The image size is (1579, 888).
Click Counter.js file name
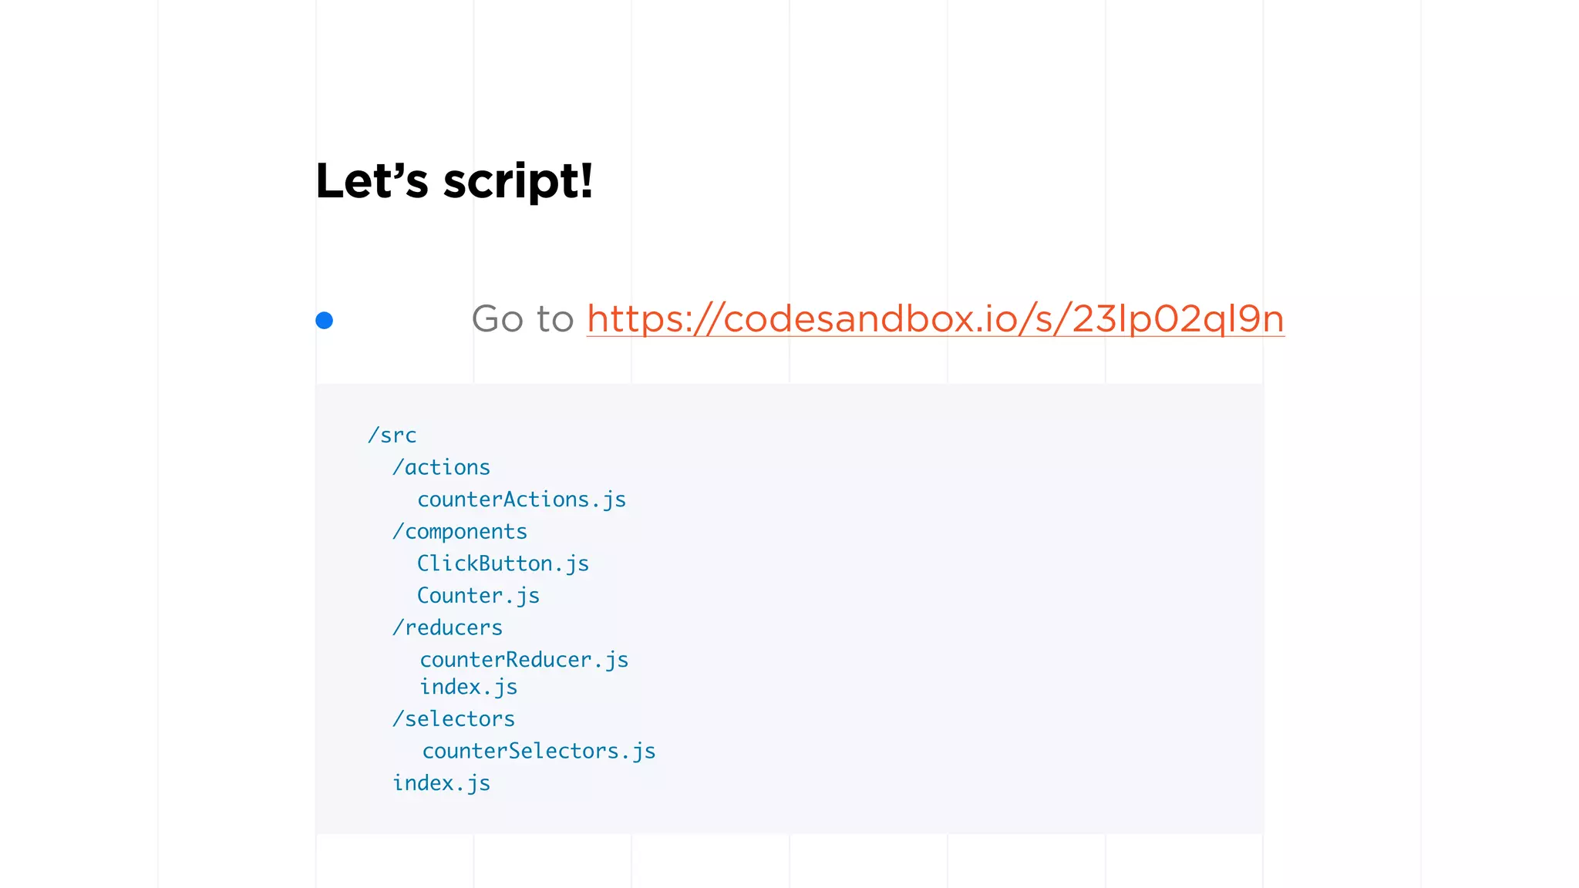(478, 596)
